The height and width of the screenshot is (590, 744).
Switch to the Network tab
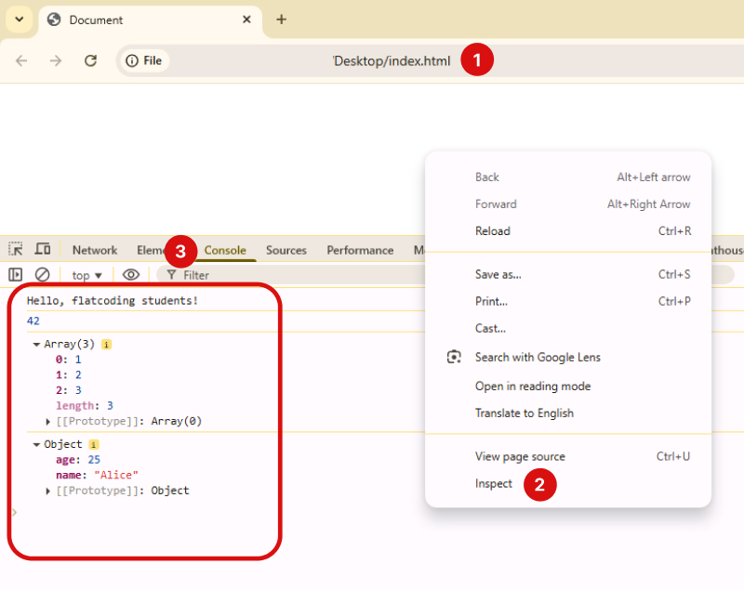(95, 250)
